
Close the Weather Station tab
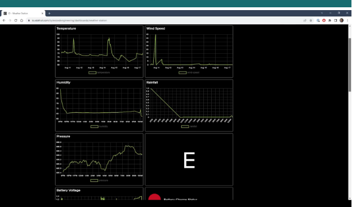coord(42,13)
